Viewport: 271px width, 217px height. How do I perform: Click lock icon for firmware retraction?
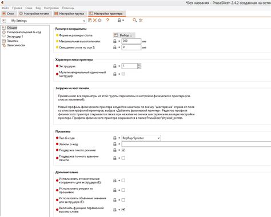(x=115, y=190)
